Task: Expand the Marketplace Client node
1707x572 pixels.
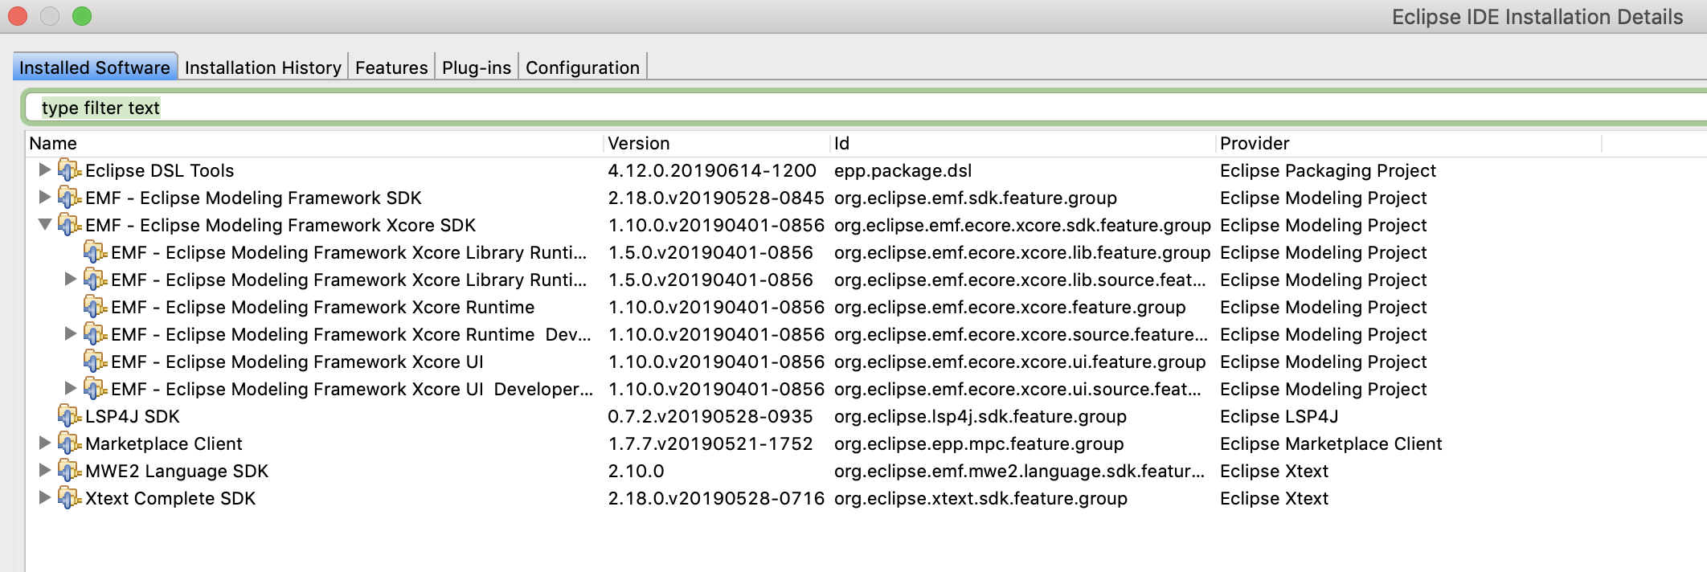Action: [45, 443]
